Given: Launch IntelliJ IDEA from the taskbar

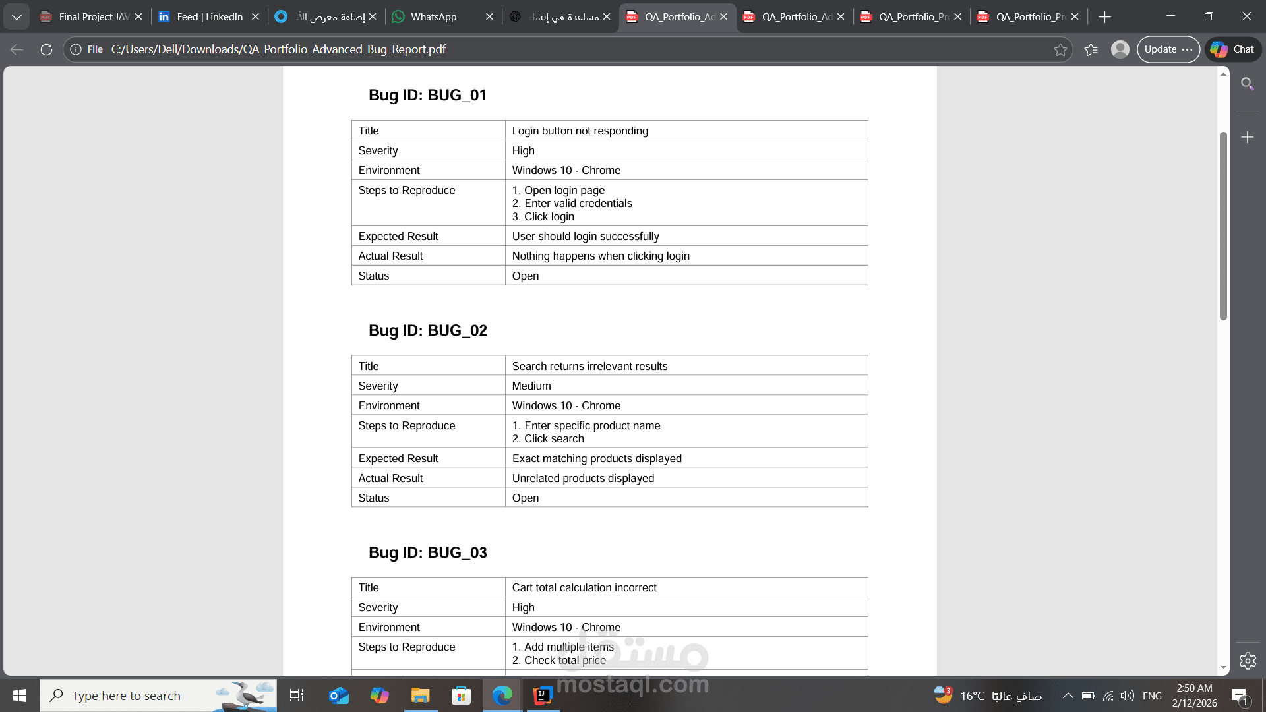Looking at the screenshot, I should 542,696.
